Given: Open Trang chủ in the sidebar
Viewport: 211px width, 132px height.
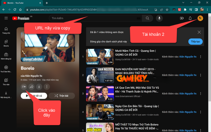Looking at the screenshot, I should pos(6,30).
